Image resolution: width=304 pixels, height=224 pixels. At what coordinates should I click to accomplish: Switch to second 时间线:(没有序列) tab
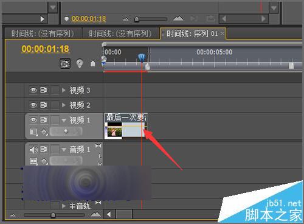pos(120,33)
